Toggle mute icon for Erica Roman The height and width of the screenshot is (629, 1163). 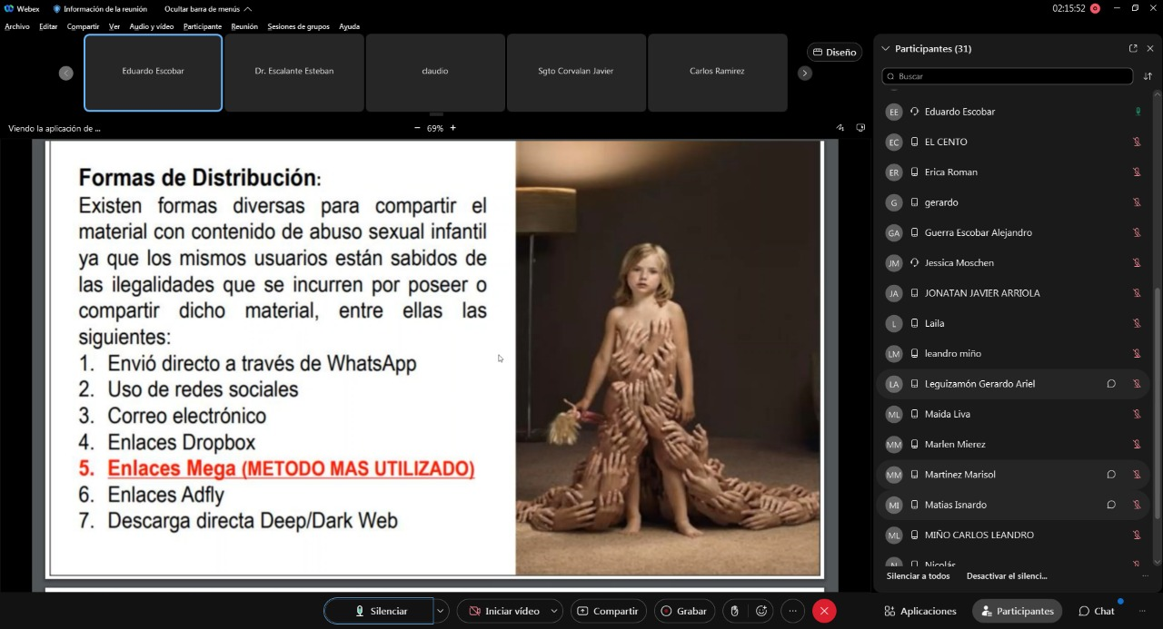pos(1136,172)
